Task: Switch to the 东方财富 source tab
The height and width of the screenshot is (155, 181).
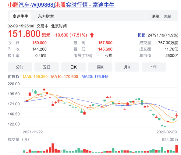Action: coord(46,16)
